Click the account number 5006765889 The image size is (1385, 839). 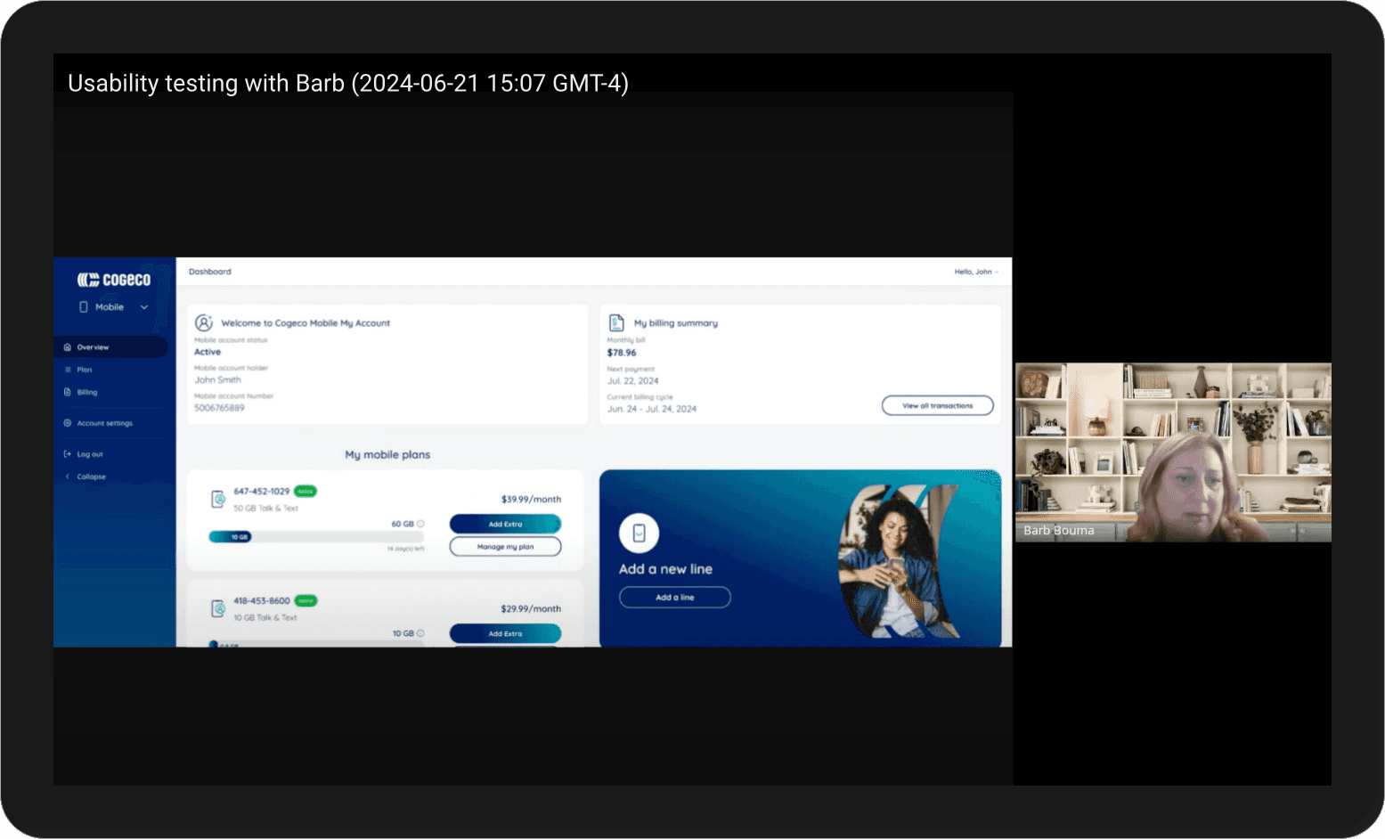point(219,408)
